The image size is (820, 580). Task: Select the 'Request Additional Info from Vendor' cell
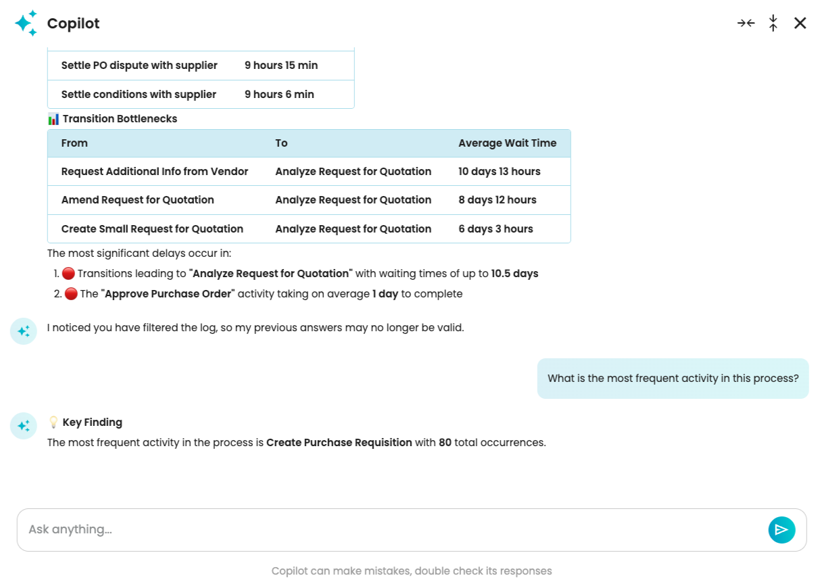(x=155, y=172)
